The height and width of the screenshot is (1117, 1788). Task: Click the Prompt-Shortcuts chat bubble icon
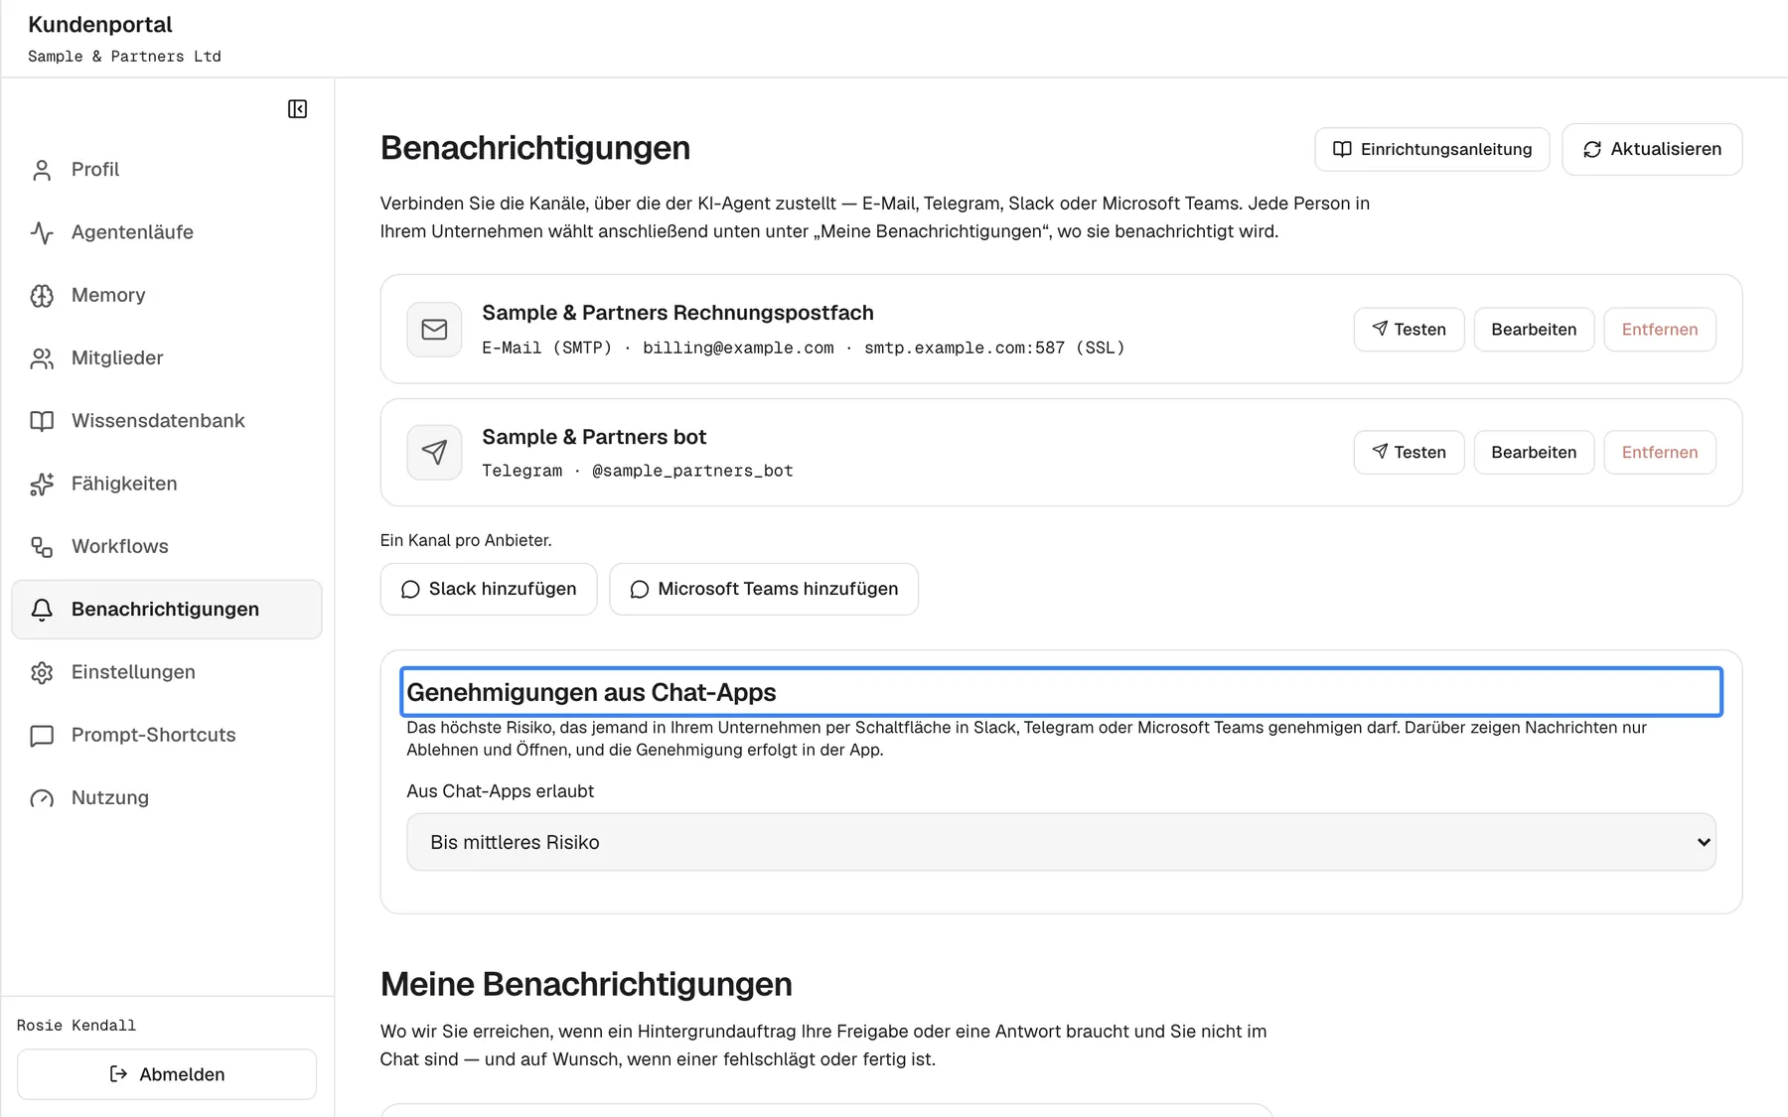42,736
